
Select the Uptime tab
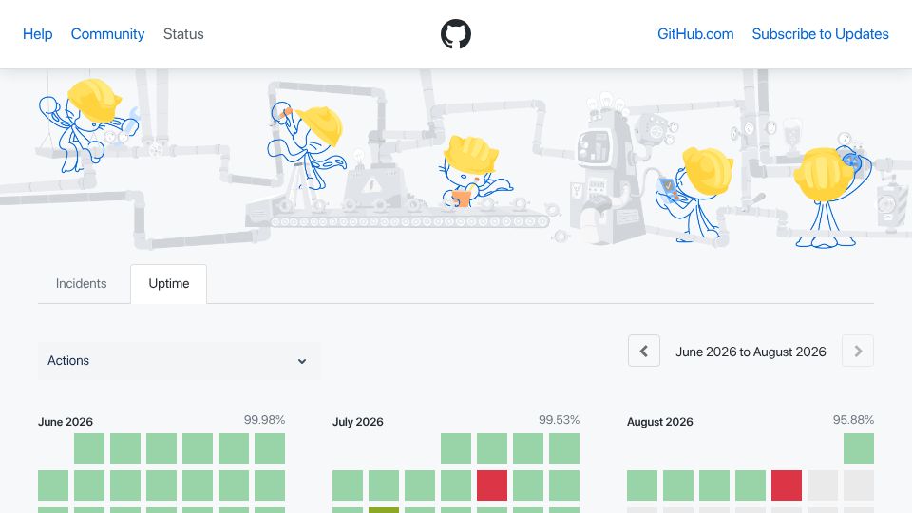coord(169,283)
